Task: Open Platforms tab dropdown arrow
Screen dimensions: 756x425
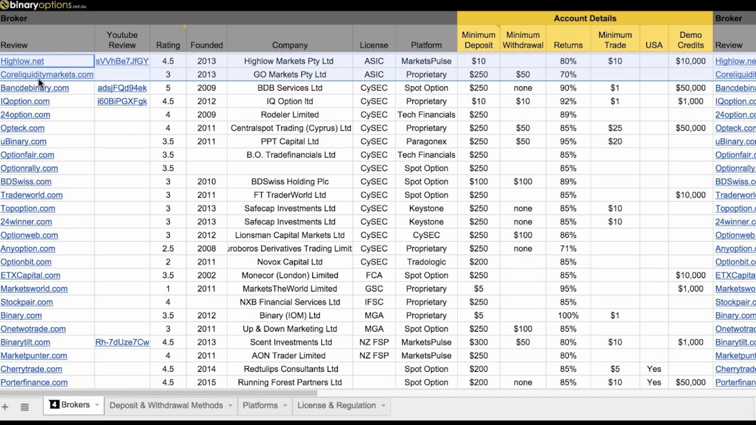Action: [285, 406]
